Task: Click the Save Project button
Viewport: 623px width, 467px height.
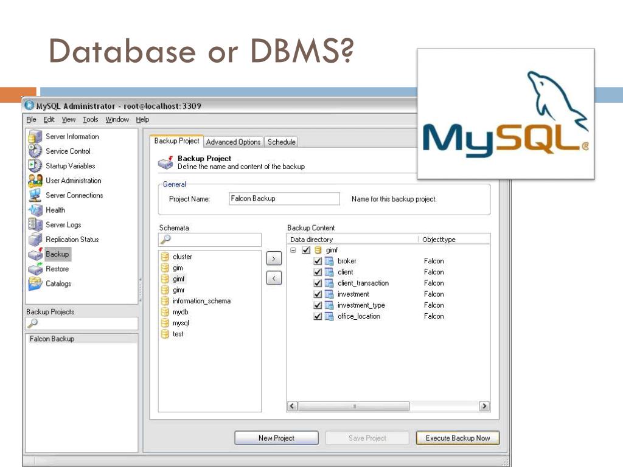Action: pos(367,438)
